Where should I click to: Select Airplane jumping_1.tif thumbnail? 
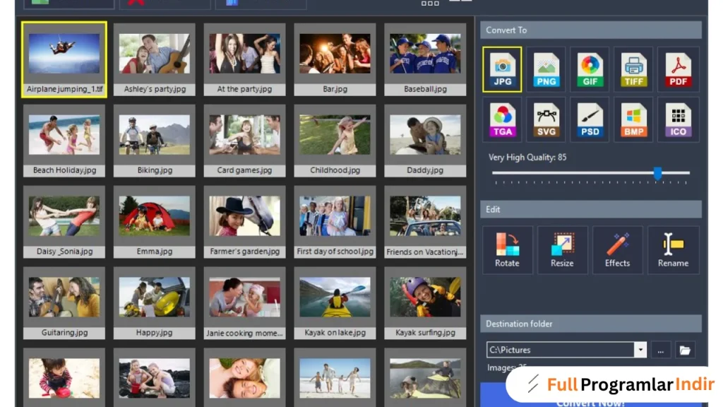[x=64, y=59]
